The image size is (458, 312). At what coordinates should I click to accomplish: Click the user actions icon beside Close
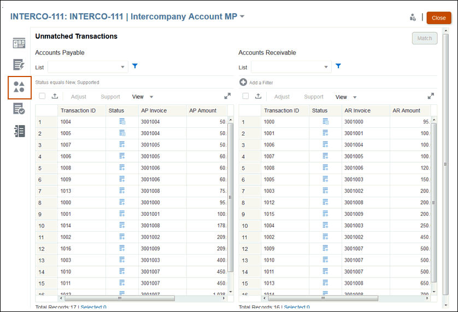coord(413,17)
